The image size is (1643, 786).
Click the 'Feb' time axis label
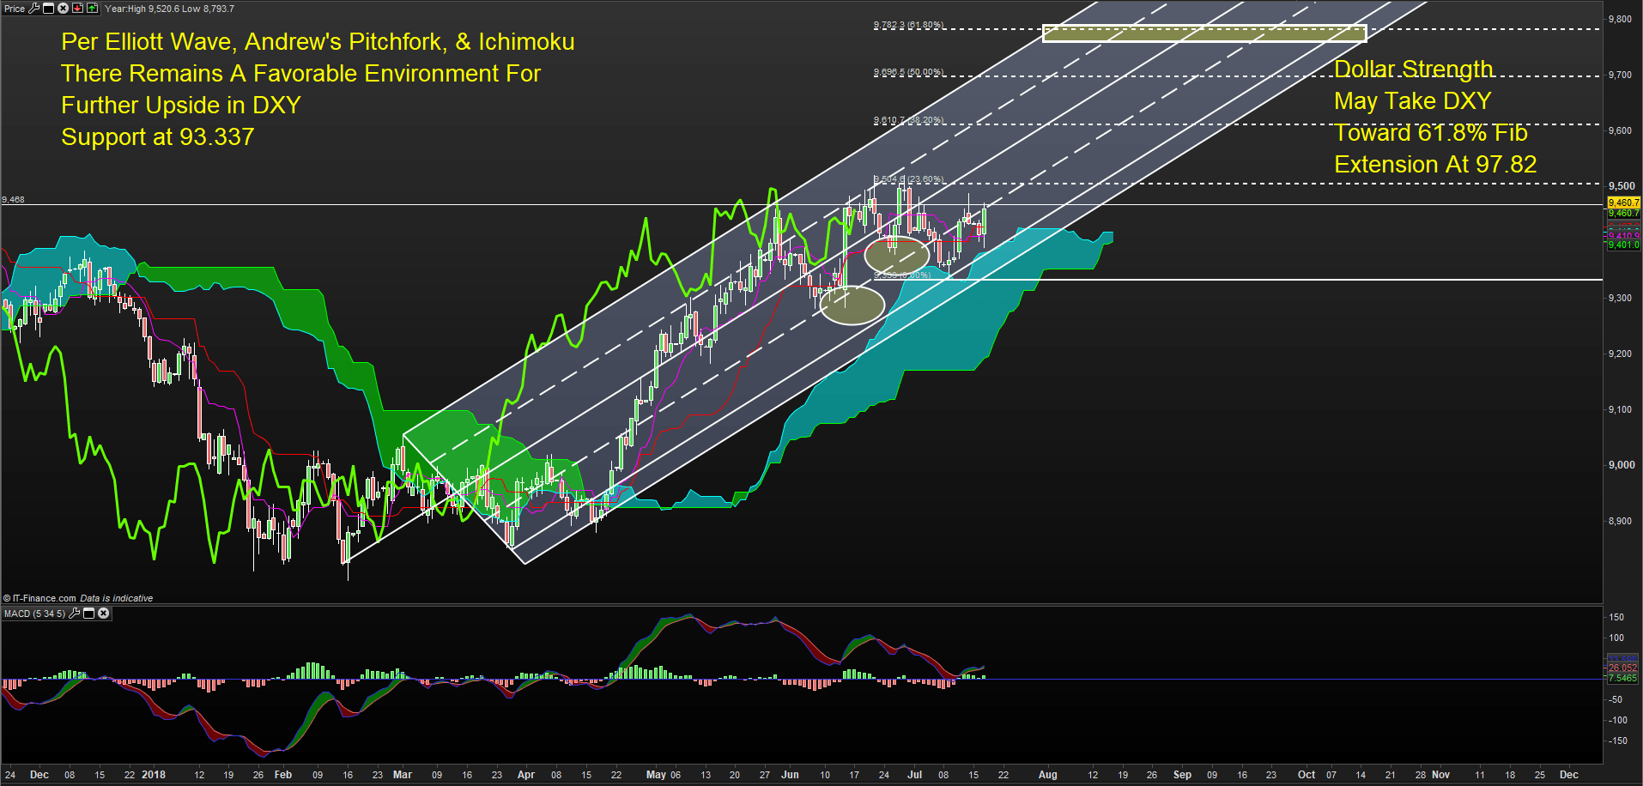pyautogui.click(x=283, y=775)
